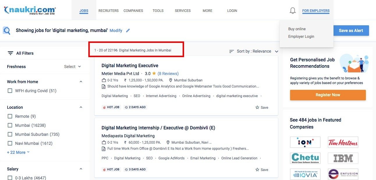Viewport: 376px width, 180px height.
Task: Check the Mumbai Suburban location filter
Action: pyautogui.click(x=10, y=134)
